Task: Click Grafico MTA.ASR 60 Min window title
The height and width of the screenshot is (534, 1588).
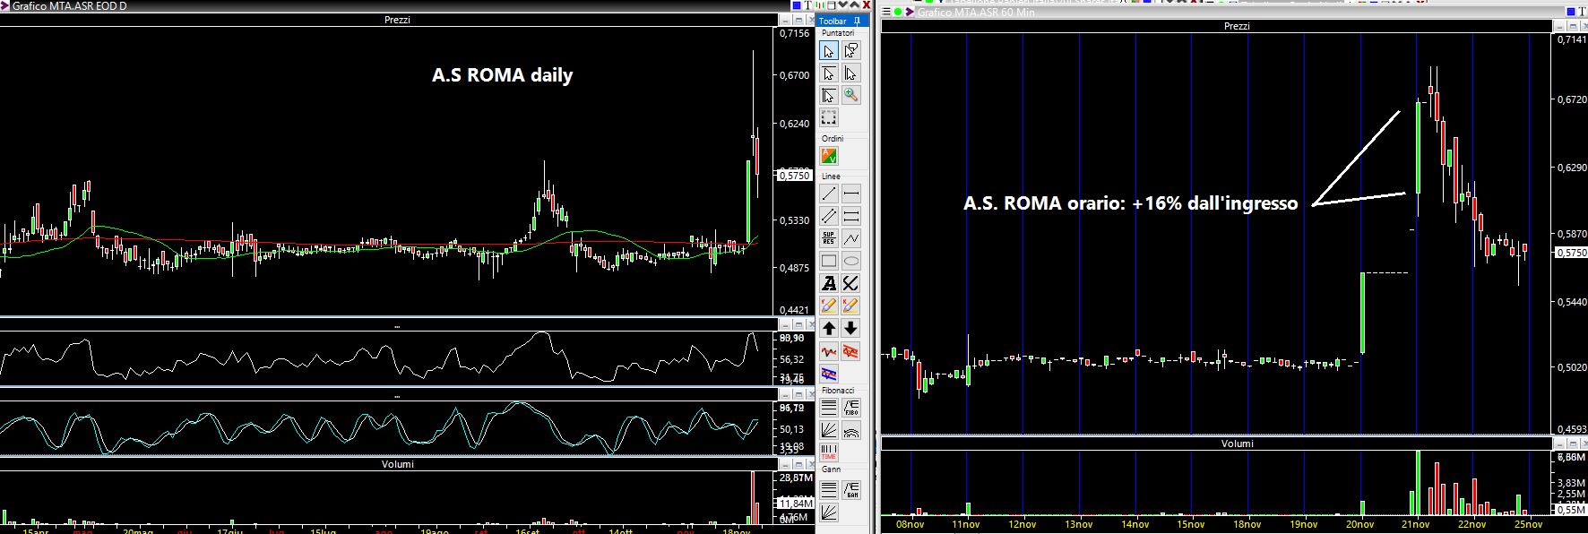Action: point(977,13)
